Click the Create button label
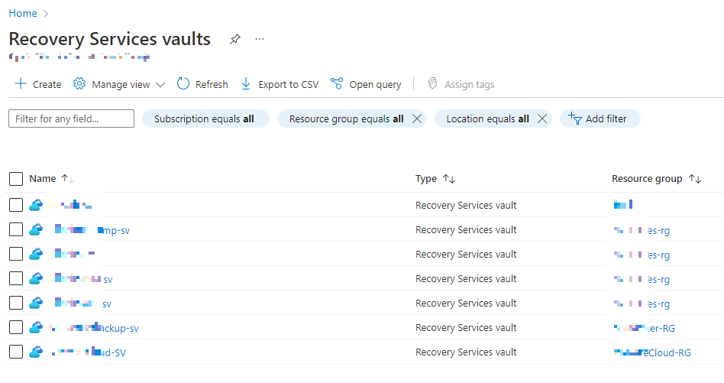The image size is (724, 383). tap(47, 85)
